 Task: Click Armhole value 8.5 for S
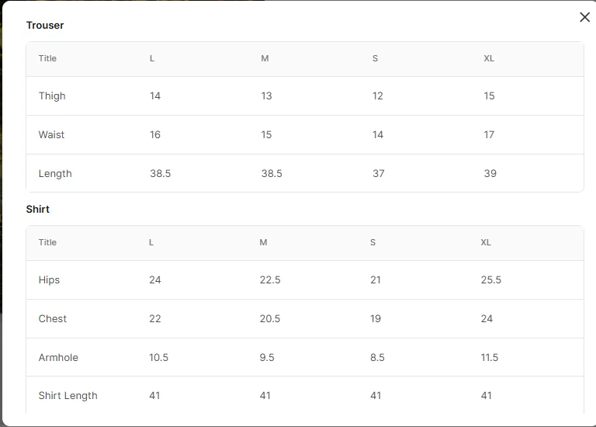pos(377,357)
